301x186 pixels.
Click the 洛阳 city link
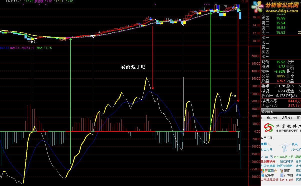(264, 144)
